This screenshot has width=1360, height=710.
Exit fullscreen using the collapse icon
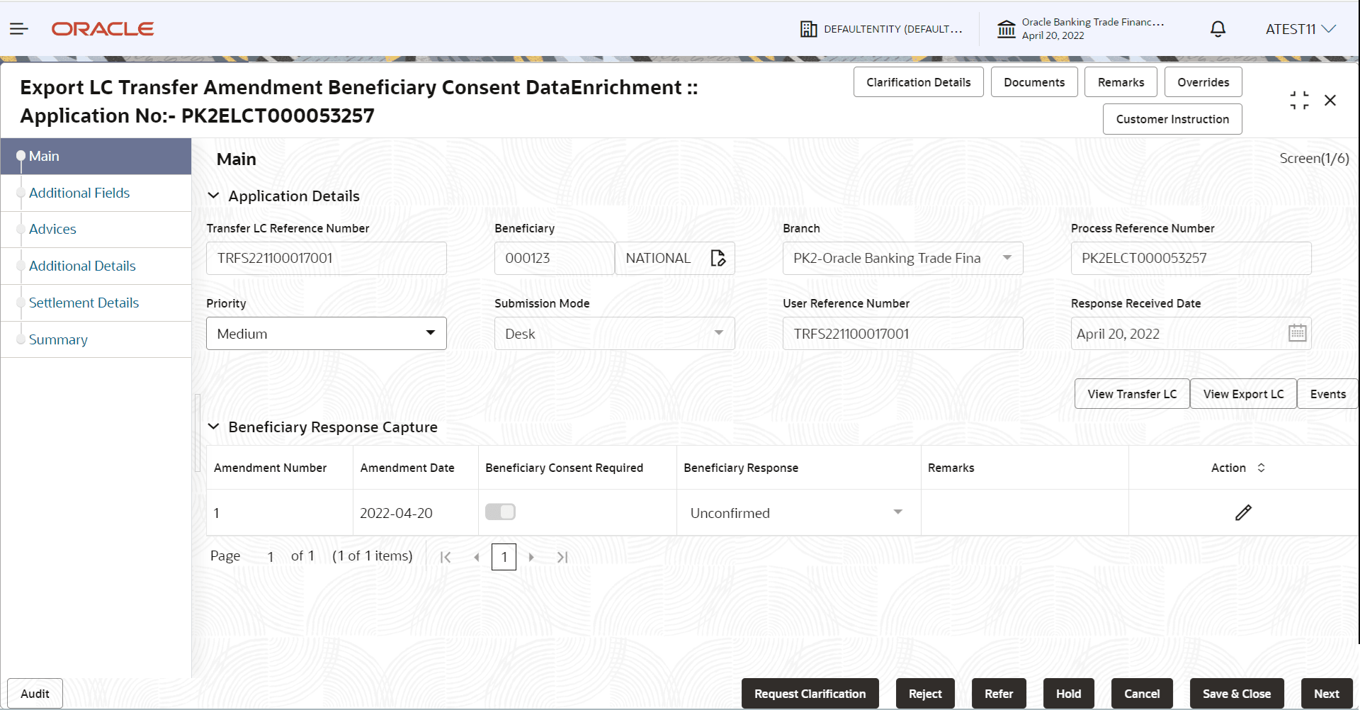click(1299, 100)
